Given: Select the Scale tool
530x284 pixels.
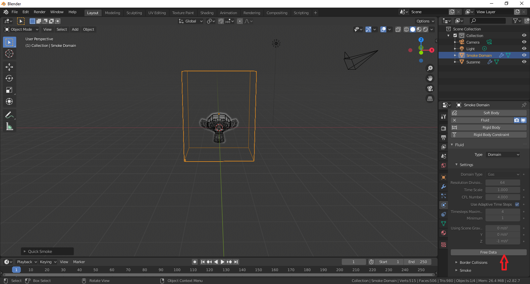Looking at the screenshot, I should (x=9, y=90).
